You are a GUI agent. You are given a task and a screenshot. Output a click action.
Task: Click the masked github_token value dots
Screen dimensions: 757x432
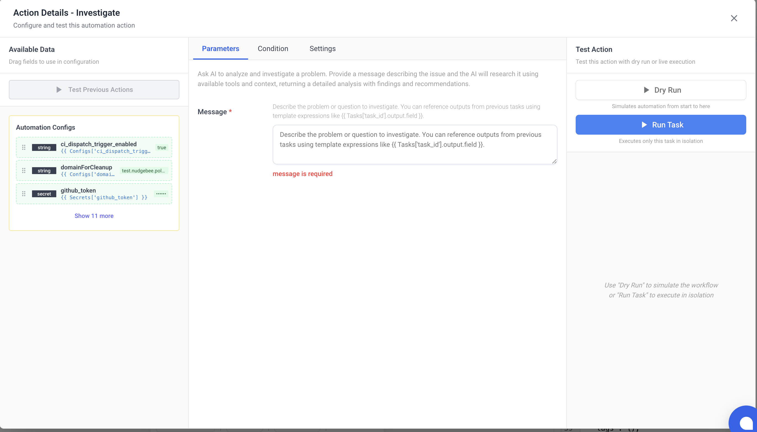(161, 194)
